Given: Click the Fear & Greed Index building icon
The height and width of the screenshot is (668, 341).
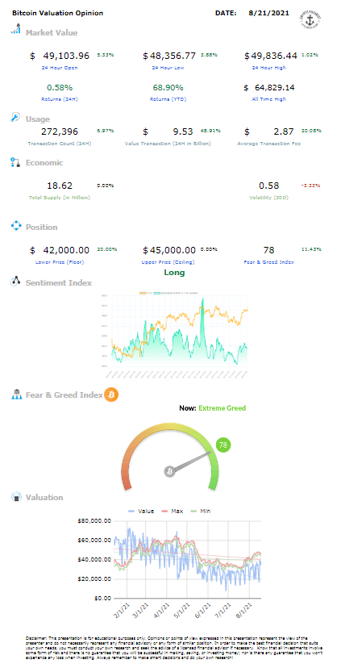Looking at the screenshot, I should coord(16,395).
